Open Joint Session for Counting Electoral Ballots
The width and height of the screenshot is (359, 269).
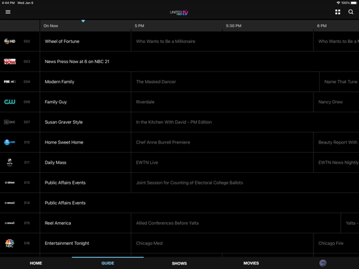coord(245,183)
